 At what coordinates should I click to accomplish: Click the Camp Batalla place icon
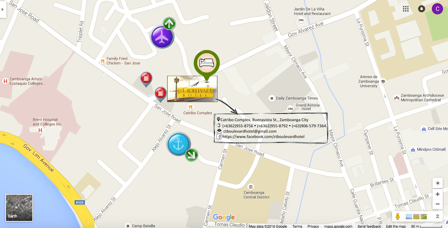tap(128, 226)
